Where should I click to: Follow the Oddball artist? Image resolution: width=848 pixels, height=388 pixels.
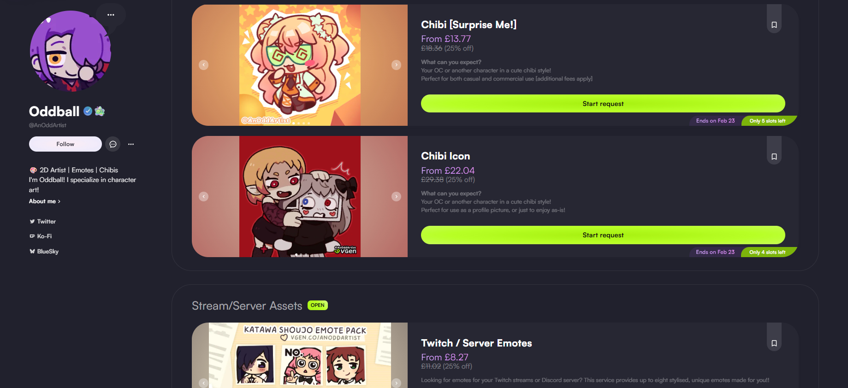pyautogui.click(x=65, y=144)
